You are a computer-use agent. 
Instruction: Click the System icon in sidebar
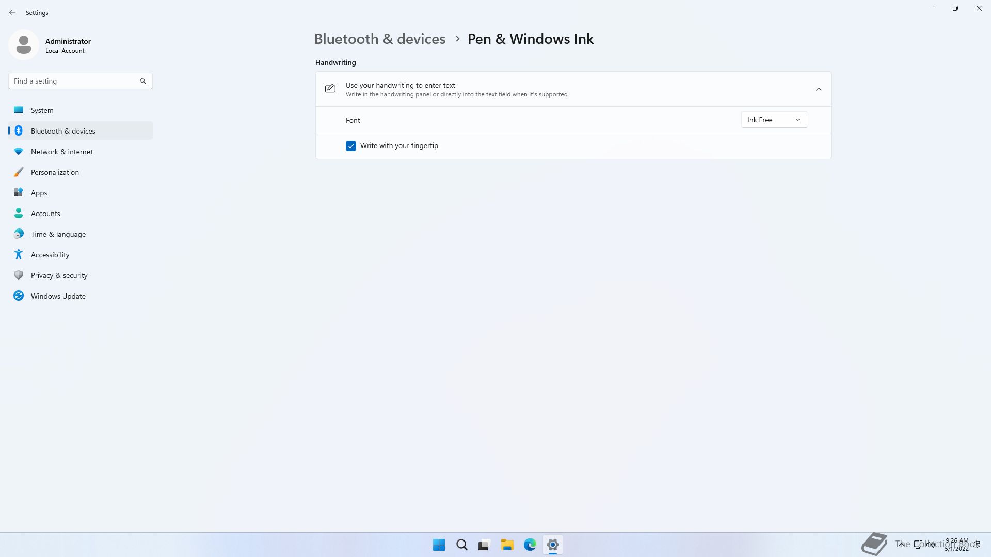(19, 110)
